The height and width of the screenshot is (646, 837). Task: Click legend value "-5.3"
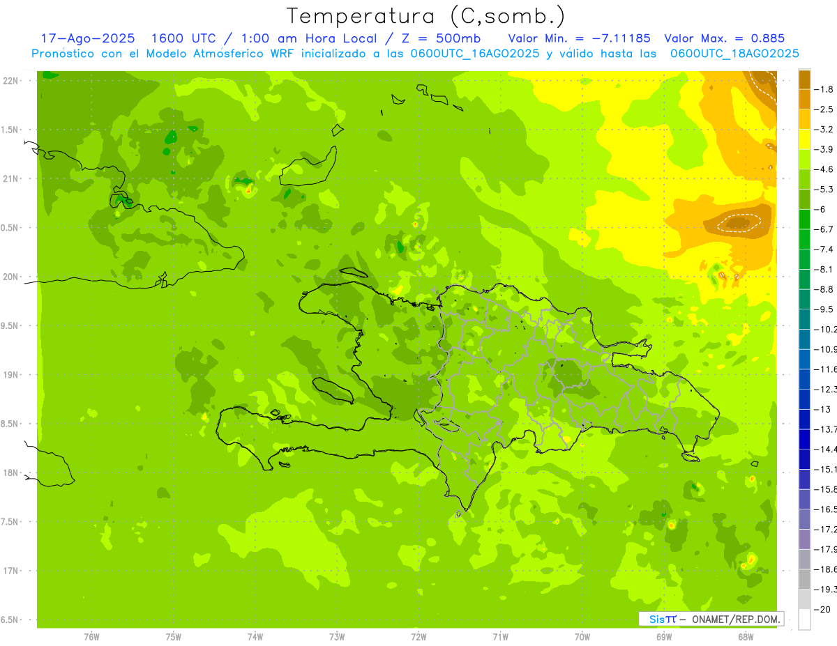pos(824,190)
